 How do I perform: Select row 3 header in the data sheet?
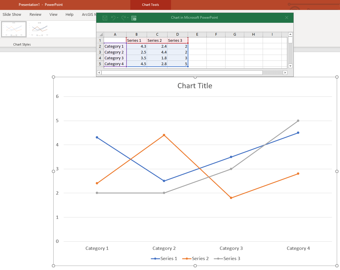click(x=100, y=52)
